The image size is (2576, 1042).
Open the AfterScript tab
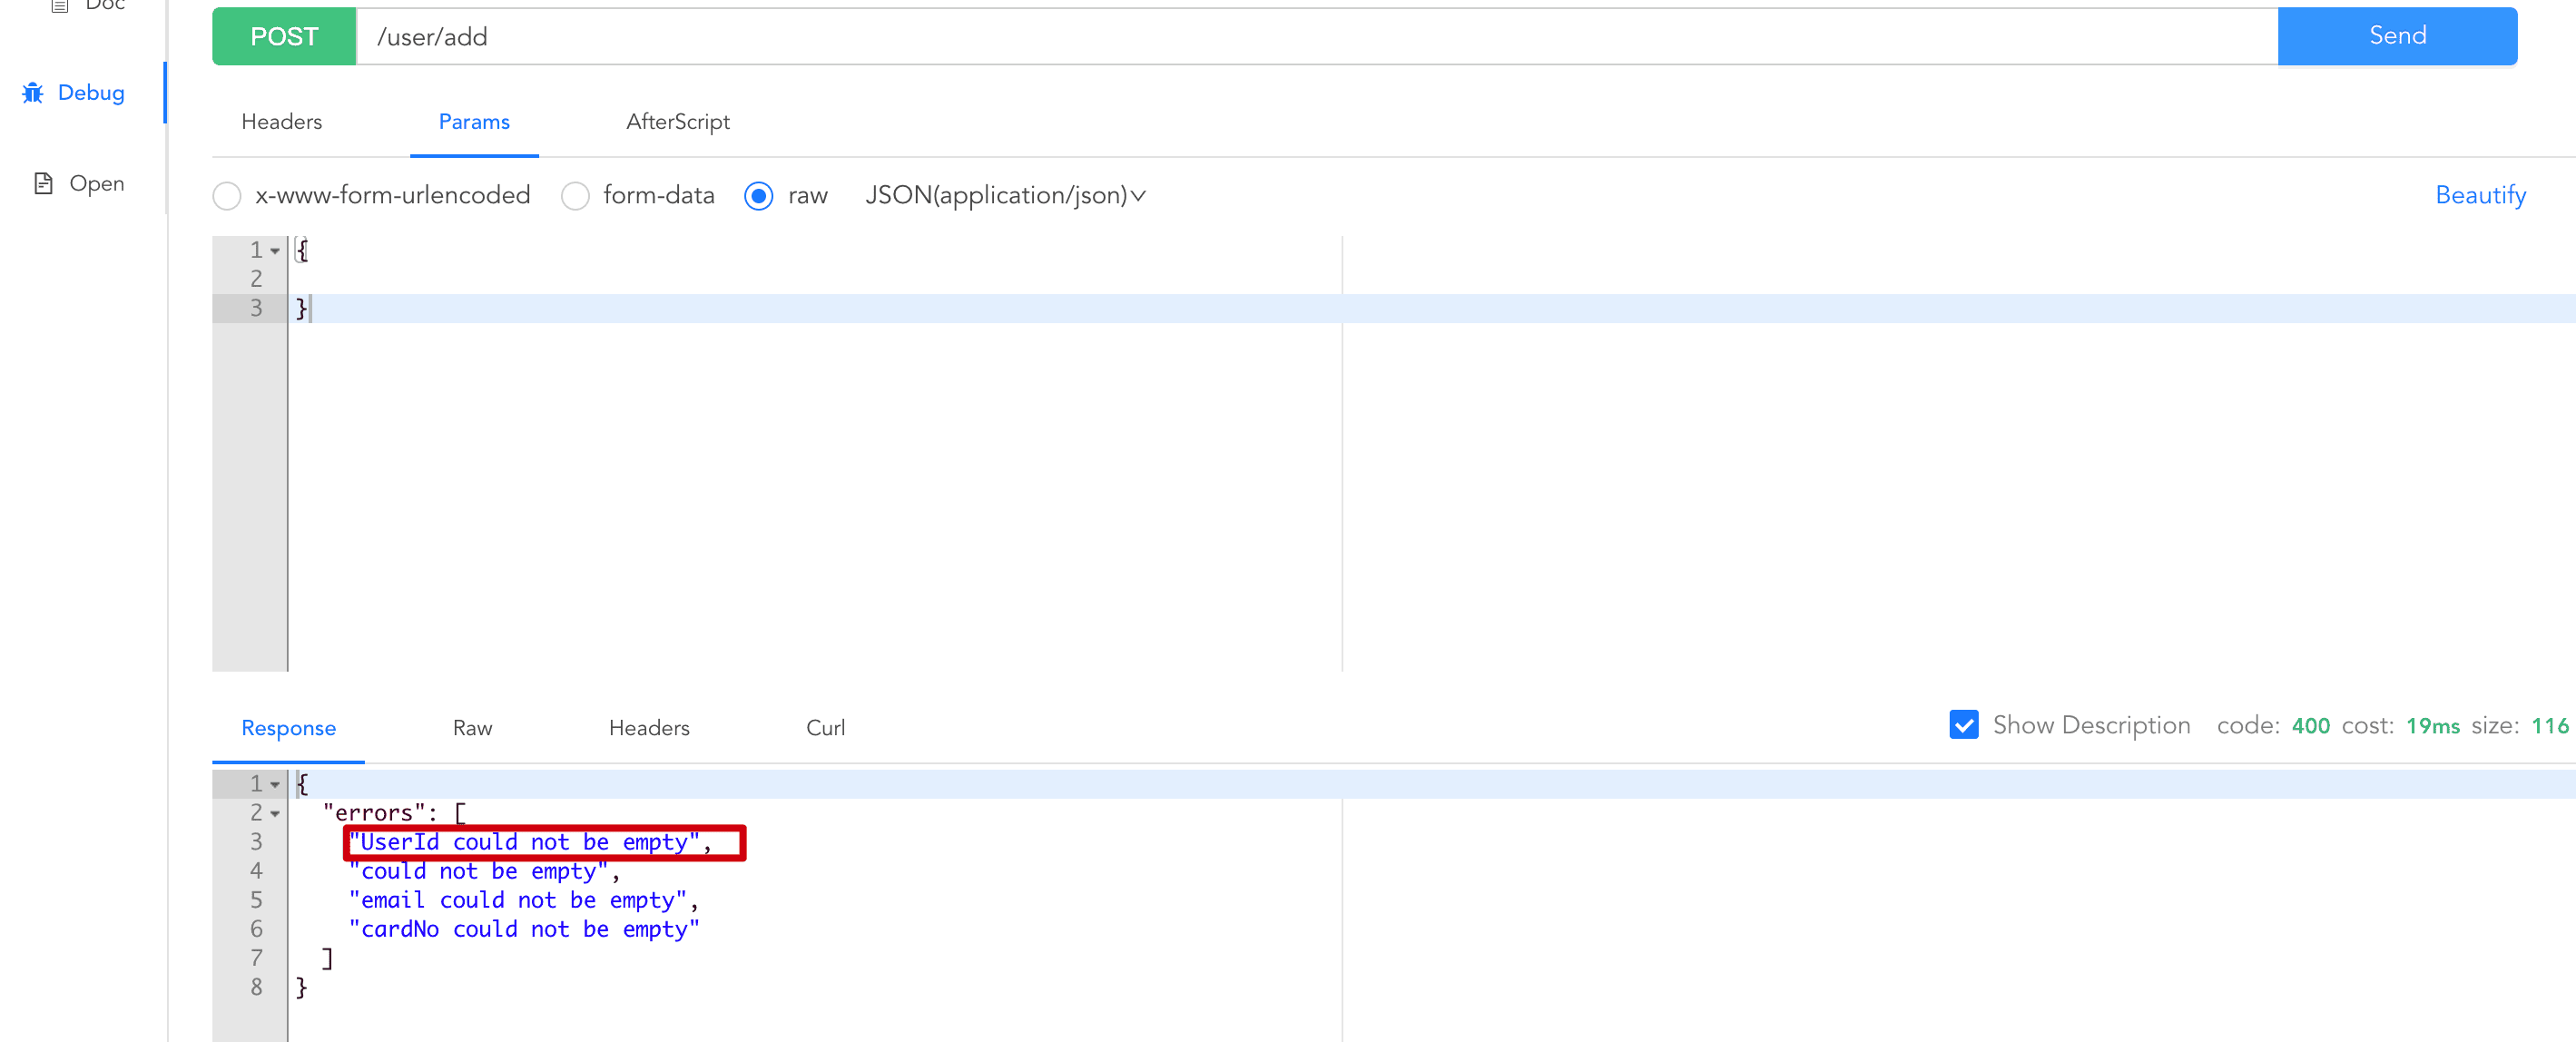pyautogui.click(x=677, y=122)
